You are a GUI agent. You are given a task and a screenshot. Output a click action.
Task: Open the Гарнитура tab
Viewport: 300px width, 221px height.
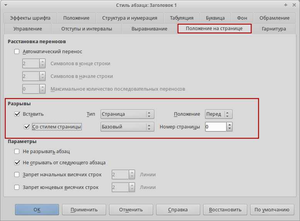[x=274, y=29]
